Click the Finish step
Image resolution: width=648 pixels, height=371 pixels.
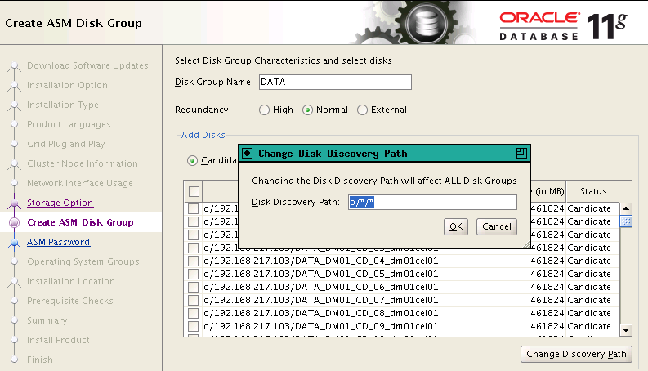point(40,360)
